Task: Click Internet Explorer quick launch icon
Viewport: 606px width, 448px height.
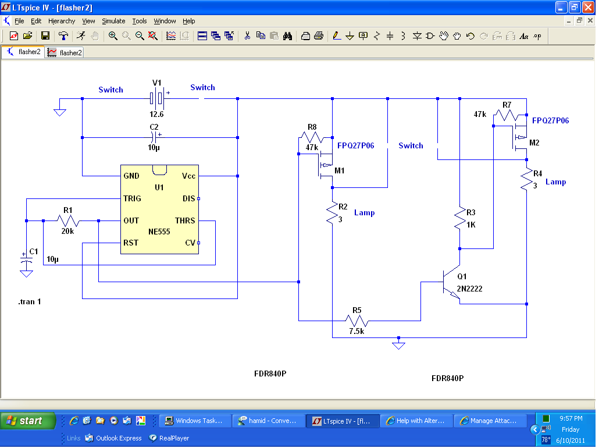Action: 73,421
